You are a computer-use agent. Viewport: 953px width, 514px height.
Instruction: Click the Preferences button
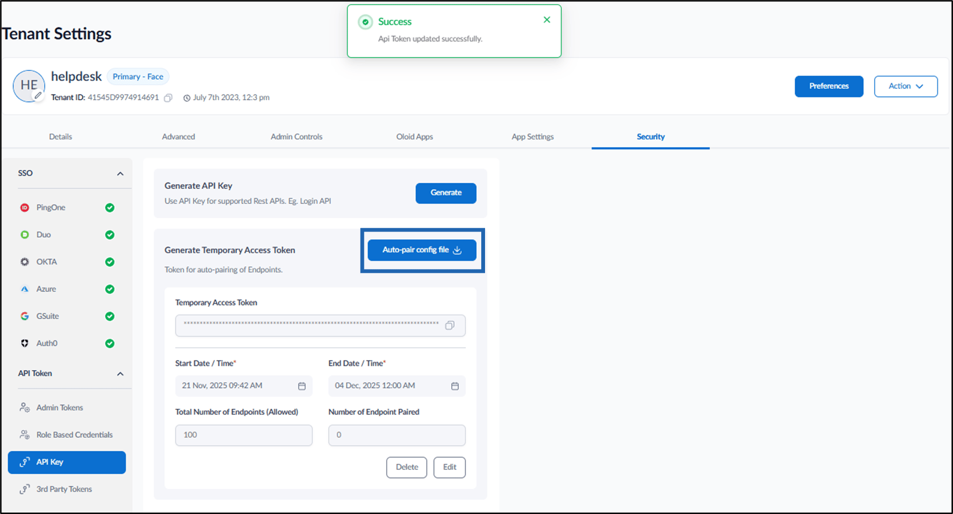pos(829,86)
